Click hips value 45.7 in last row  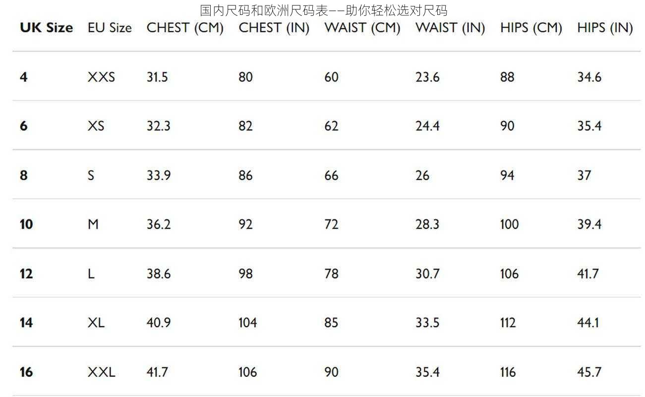589,372
